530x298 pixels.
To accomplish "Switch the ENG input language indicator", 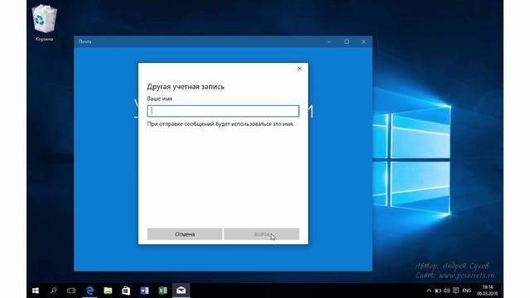I will tap(467, 291).
